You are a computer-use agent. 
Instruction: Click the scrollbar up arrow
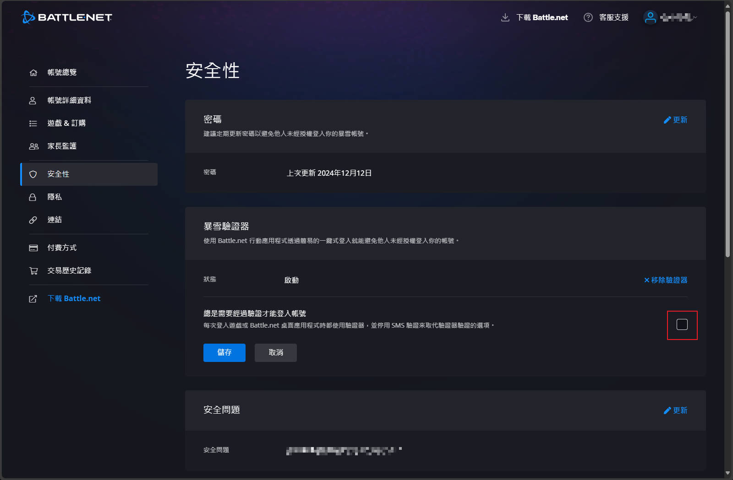tap(728, 6)
